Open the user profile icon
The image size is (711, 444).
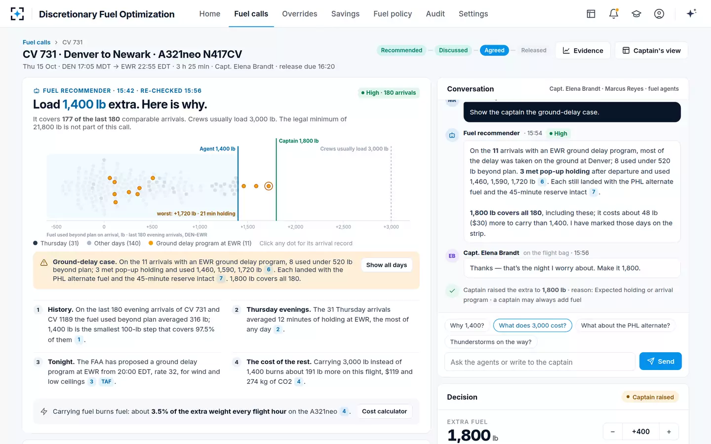pyautogui.click(x=659, y=14)
